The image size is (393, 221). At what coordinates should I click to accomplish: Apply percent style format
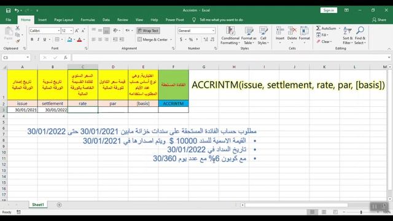click(x=191, y=39)
